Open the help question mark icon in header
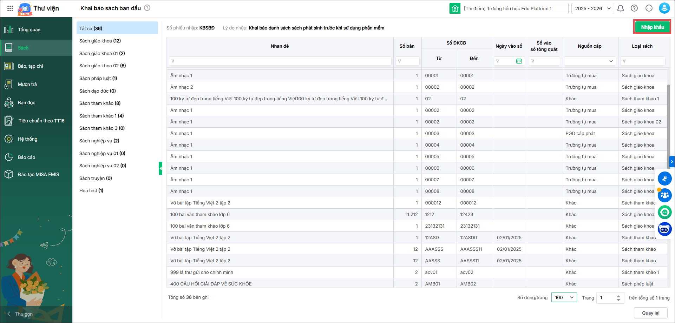 click(x=634, y=8)
